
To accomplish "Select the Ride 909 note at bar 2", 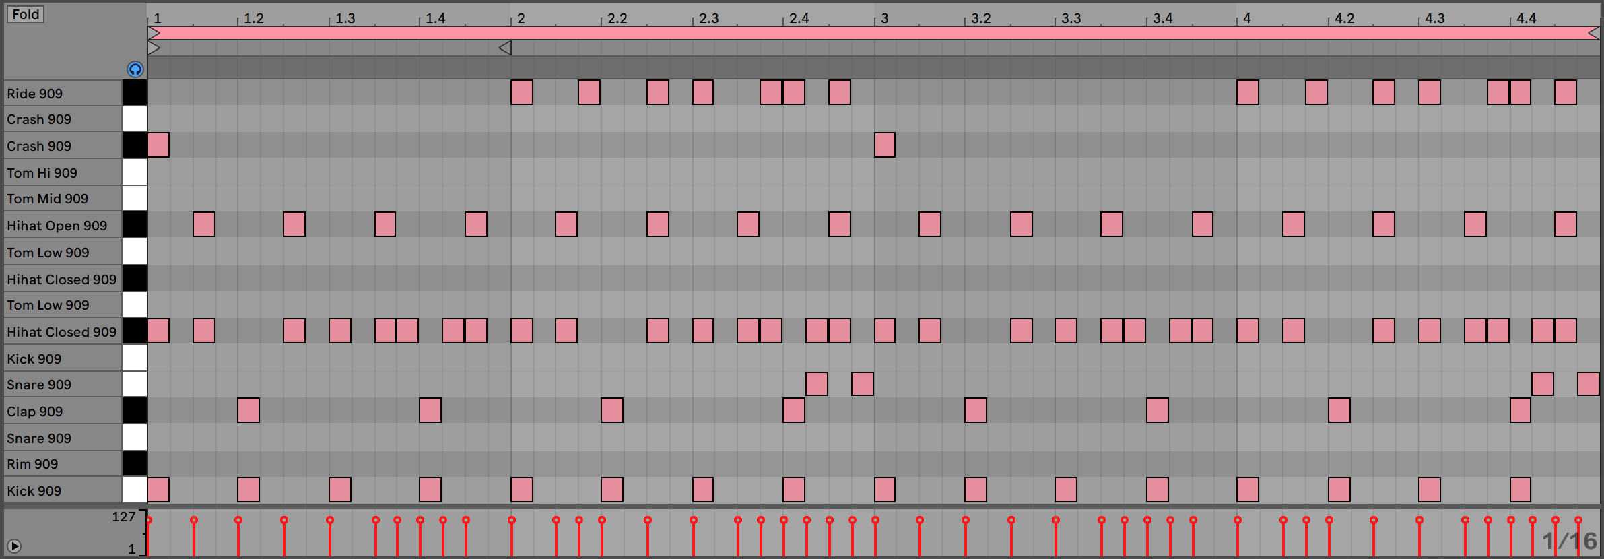I will click(522, 92).
